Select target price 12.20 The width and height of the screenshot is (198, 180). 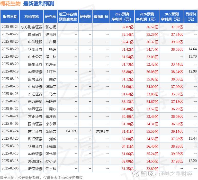tap(193, 161)
